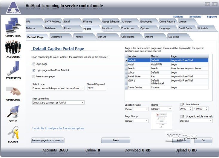219x158 pixels.
Task: Open the configure free access options link
Action: coord(58,128)
